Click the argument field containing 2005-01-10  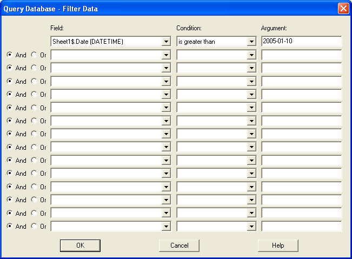[302, 41]
